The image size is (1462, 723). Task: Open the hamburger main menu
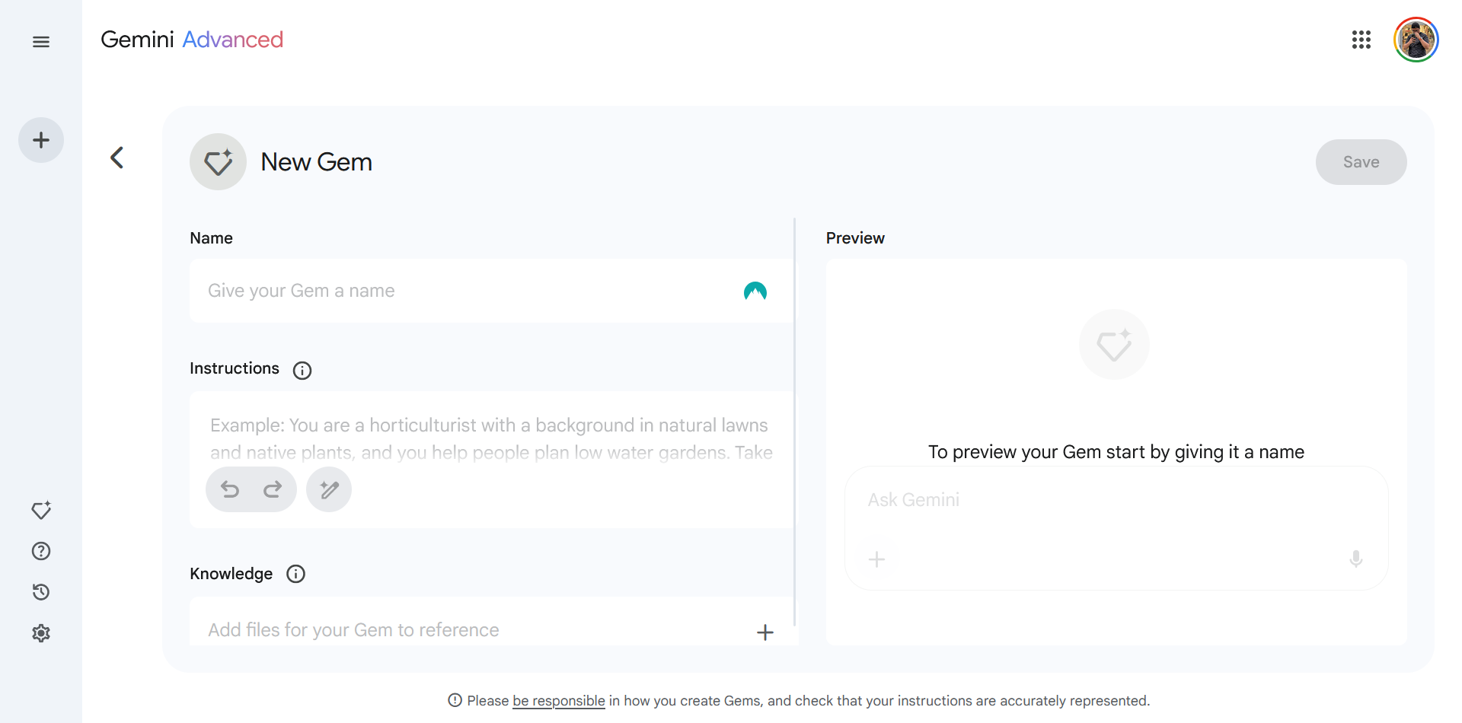pyautogui.click(x=41, y=42)
